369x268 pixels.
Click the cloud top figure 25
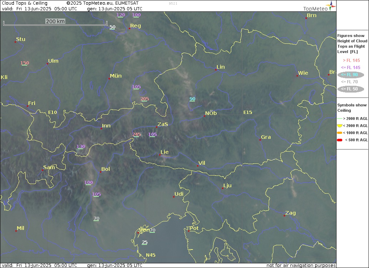coord(145,242)
